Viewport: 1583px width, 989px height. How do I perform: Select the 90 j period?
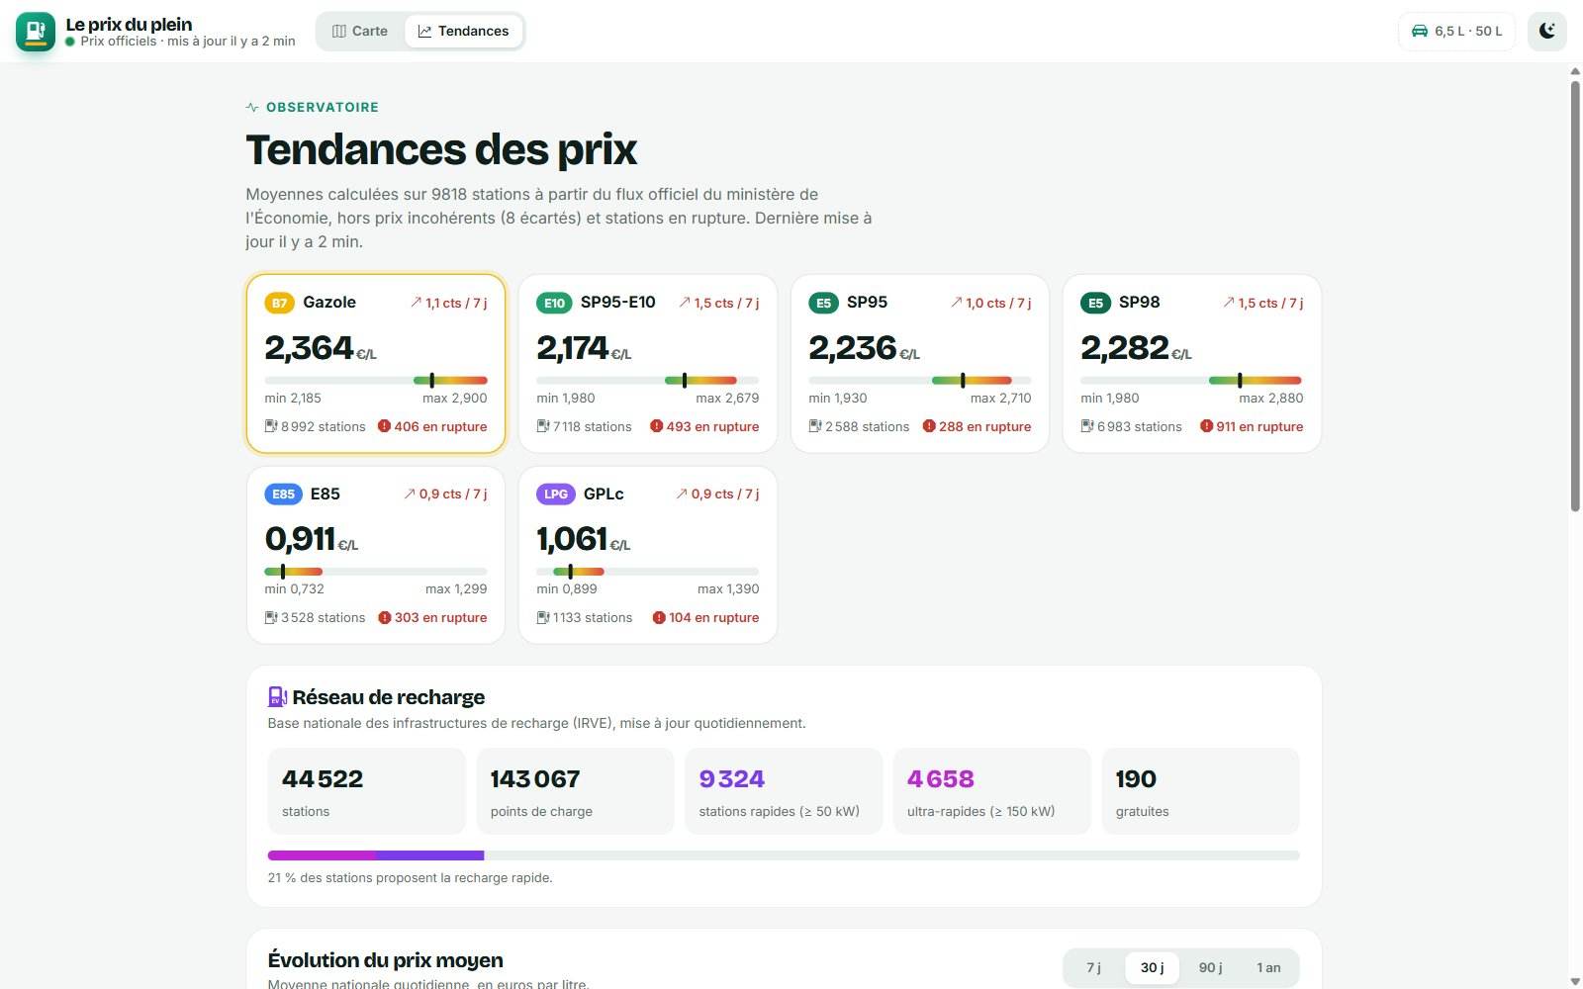1210,967
